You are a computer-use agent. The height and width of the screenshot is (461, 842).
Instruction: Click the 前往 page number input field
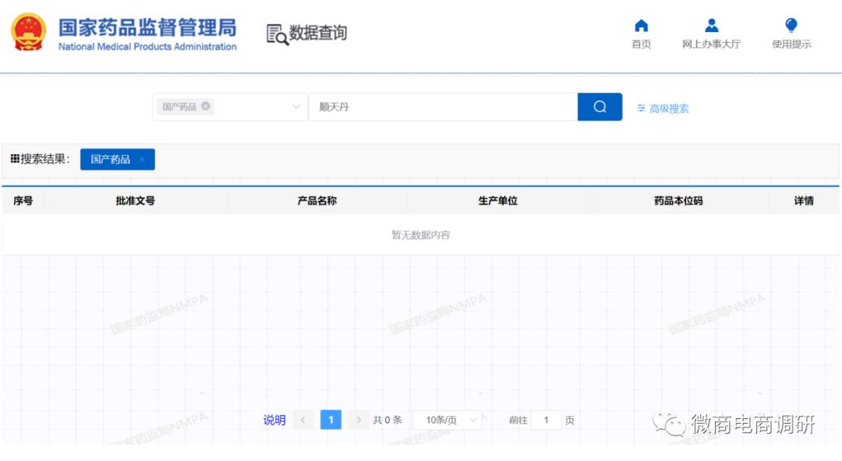coord(547,420)
